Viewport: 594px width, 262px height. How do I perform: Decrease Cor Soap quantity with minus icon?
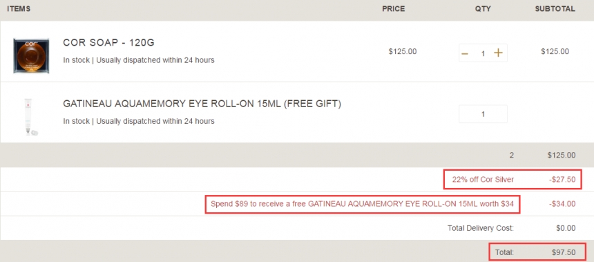click(465, 53)
